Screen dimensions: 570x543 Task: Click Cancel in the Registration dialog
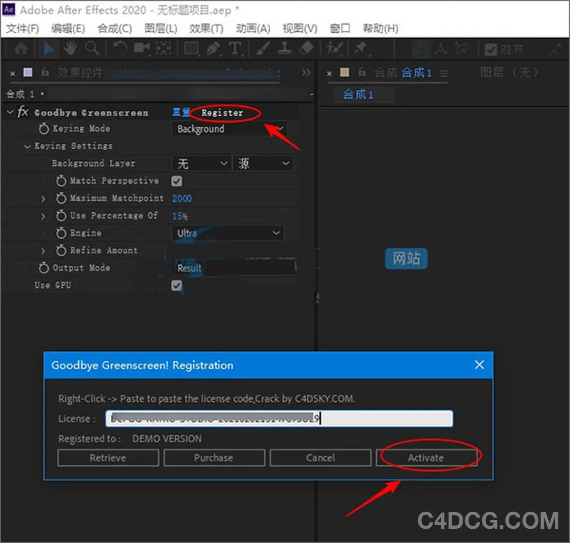click(320, 458)
